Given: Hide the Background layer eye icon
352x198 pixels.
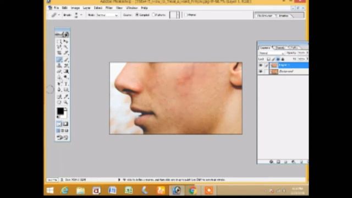Looking at the screenshot, I should click(261, 71).
